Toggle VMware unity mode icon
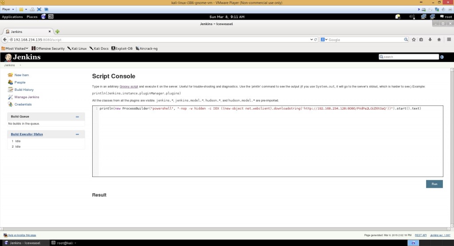Viewport: 454px width, 246px height. tap(46, 9)
